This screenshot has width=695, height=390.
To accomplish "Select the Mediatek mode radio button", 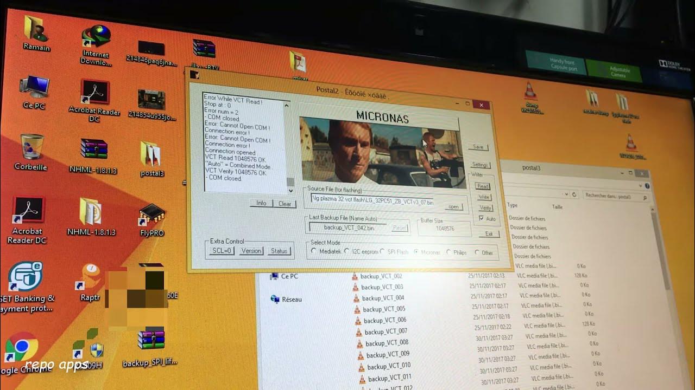I will (313, 251).
